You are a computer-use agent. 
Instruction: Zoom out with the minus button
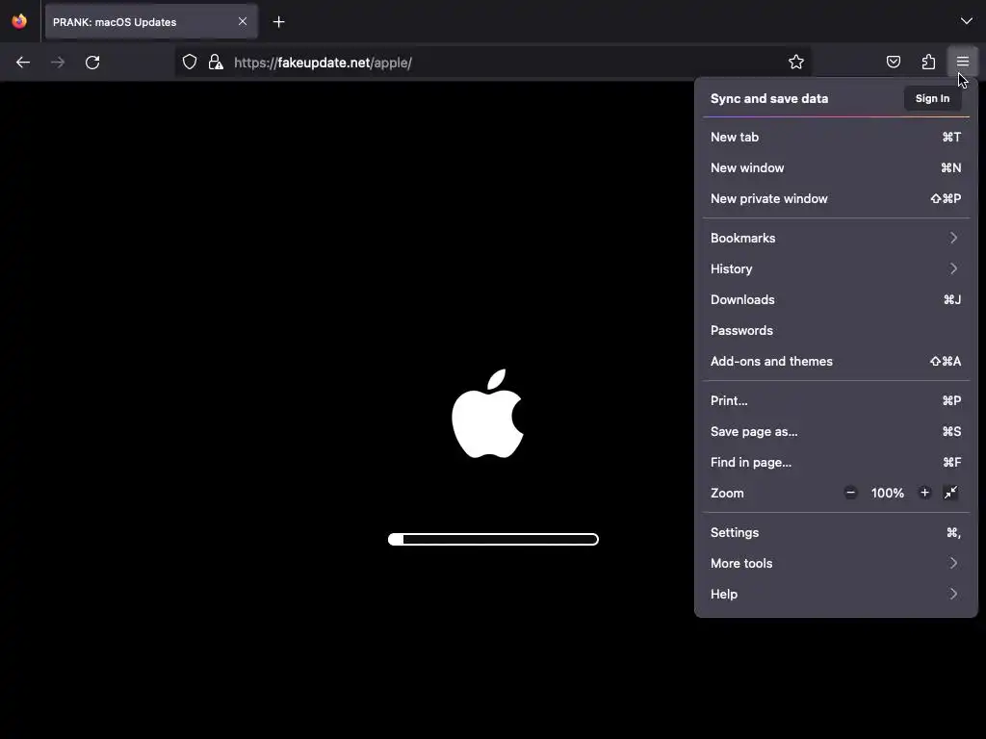coord(851,493)
